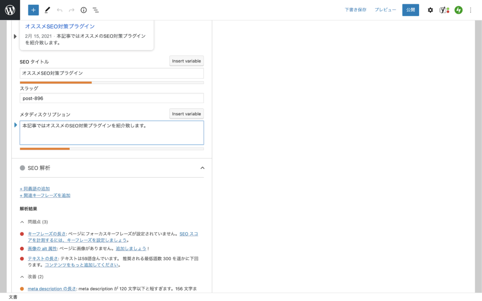Collapse the SEO 解析 section
Viewport: 482px width, 301px height.
pyautogui.click(x=202, y=168)
